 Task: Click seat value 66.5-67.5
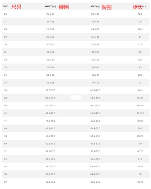coord(95,182)
